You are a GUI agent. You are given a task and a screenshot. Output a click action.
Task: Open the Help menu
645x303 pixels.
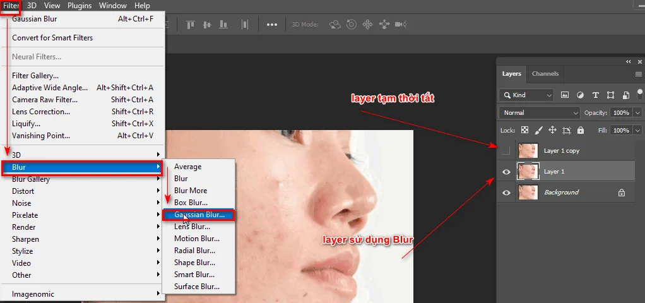coord(143,6)
